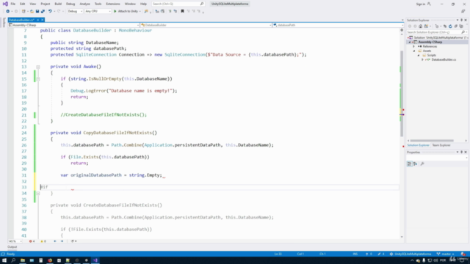Open the Analyze menu

pos(85,4)
